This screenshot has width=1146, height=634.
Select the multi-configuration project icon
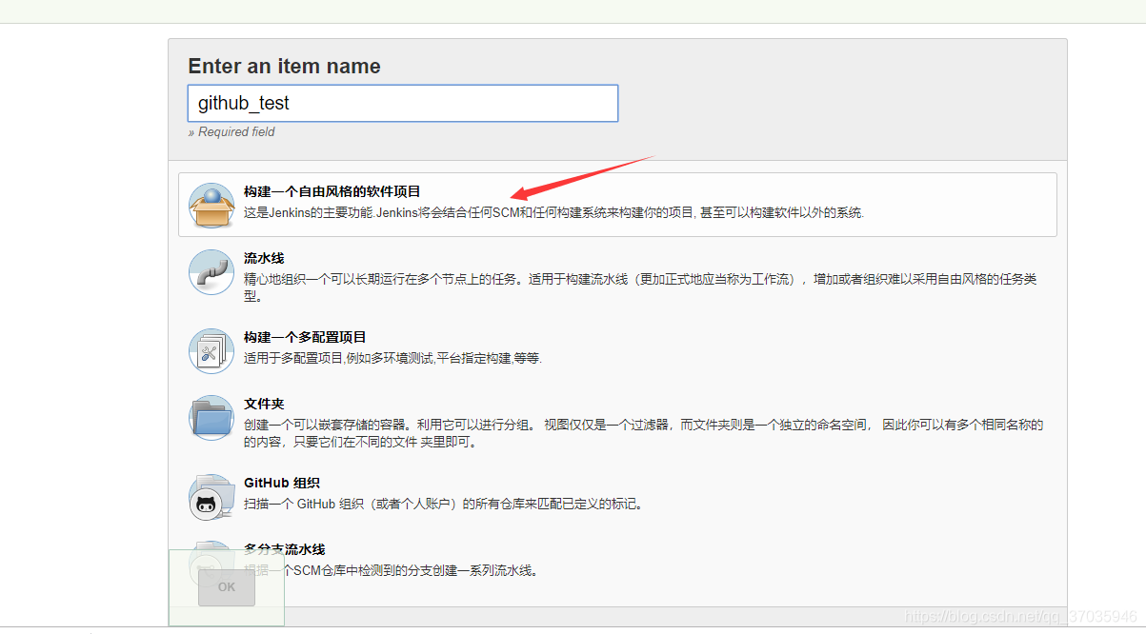(211, 350)
